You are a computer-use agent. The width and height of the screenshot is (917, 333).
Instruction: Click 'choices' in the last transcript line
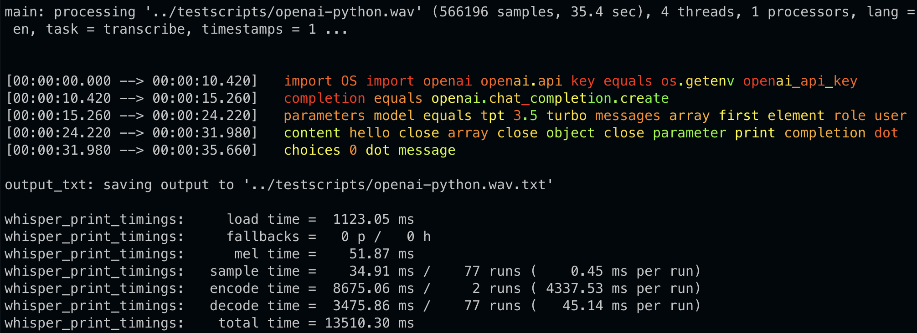click(312, 151)
